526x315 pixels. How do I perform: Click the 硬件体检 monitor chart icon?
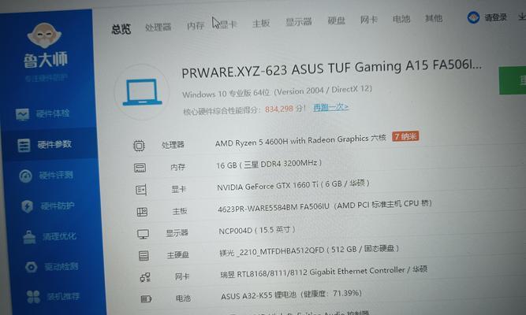pyautogui.click(x=23, y=114)
